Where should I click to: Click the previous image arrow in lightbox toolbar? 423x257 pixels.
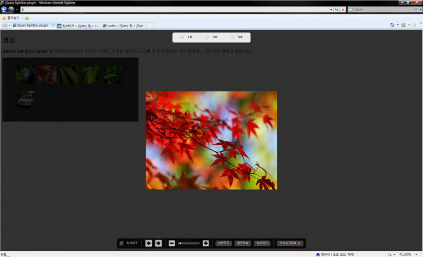149,243
